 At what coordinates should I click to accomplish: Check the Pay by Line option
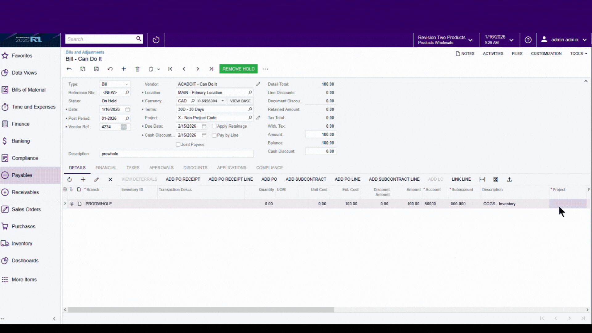pyautogui.click(x=214, y=135)
